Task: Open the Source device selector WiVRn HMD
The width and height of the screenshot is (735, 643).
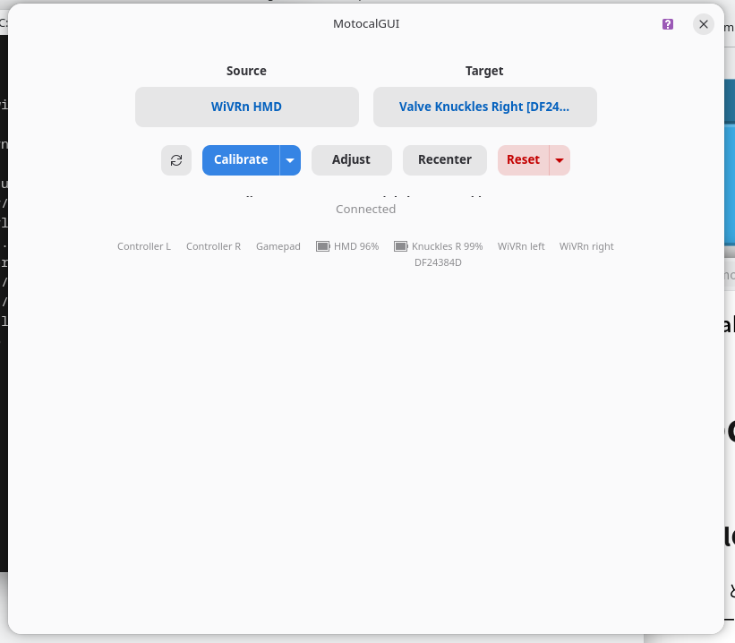Action: (x=247, y=107)
